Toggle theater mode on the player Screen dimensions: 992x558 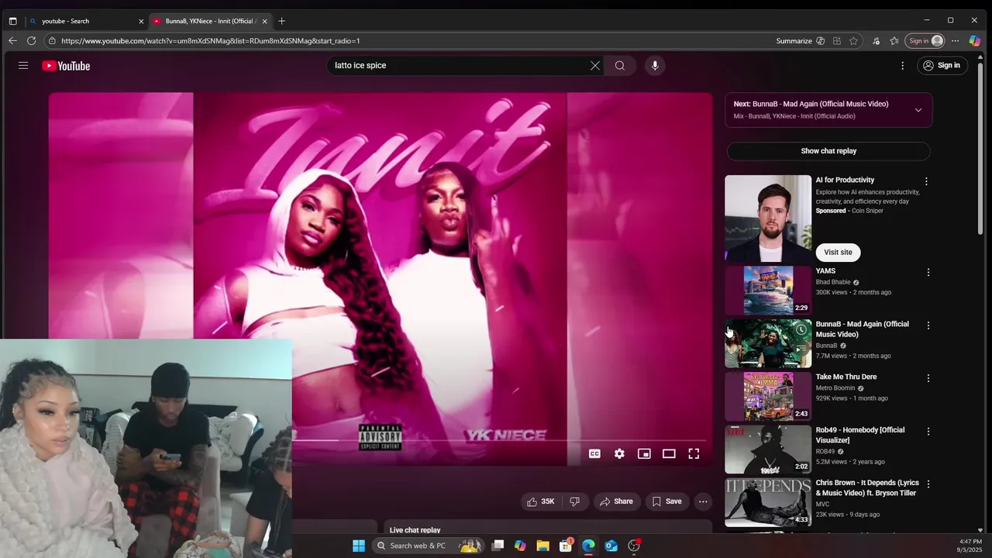(669, 454)
